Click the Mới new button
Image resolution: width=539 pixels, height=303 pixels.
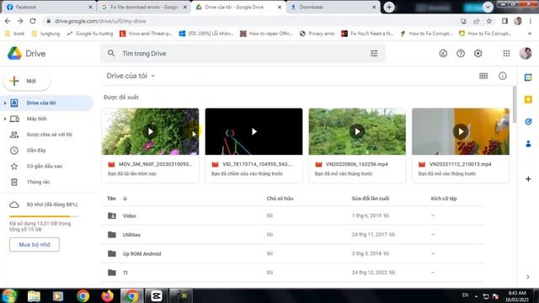(27, 81)
